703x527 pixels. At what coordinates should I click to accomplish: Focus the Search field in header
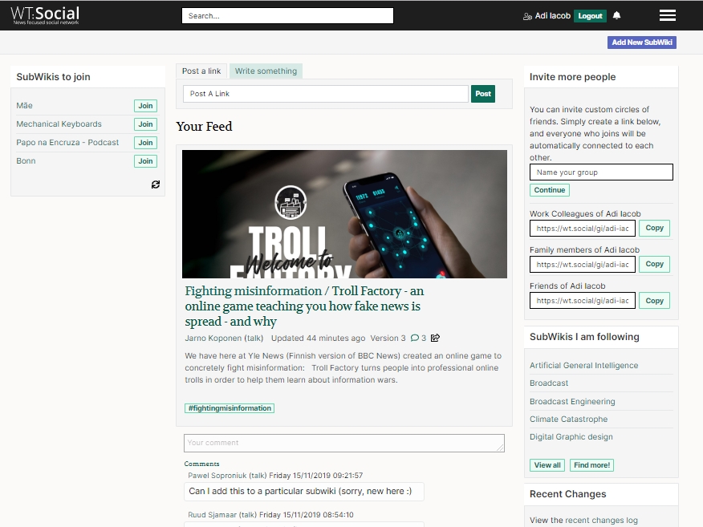(x=287, y=16)
